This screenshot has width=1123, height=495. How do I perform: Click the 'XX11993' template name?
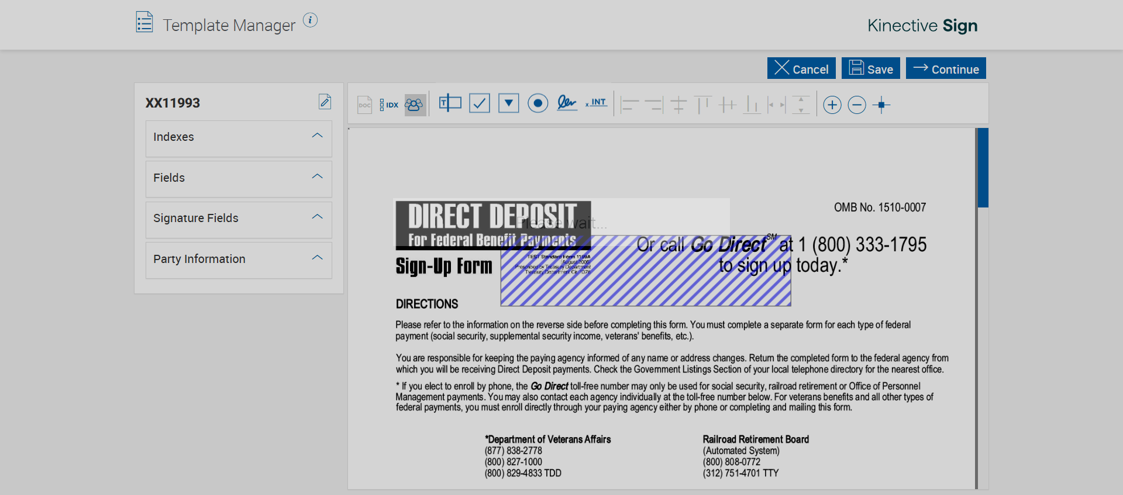coord(173,103)
